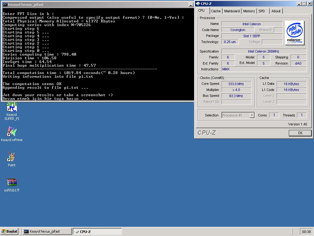Click the Cores value box
Viewport: 314px width, 236px height.
point(274,115)
